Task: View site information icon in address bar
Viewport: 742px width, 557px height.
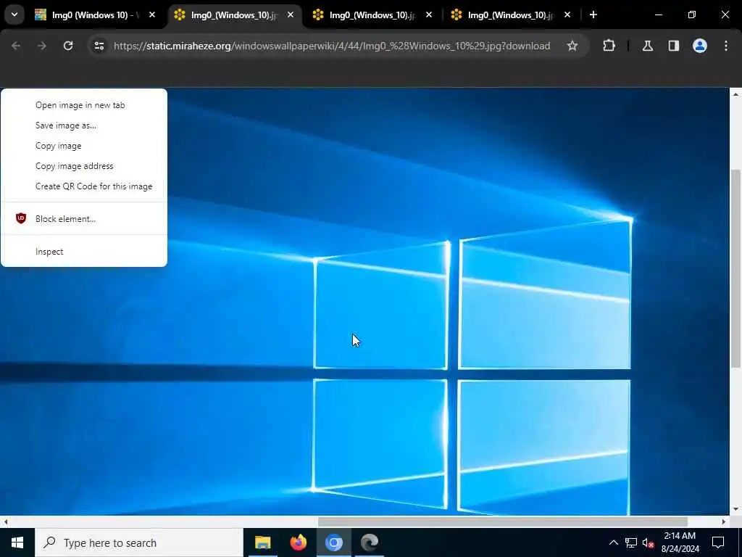Action: (x=99, y=46)
